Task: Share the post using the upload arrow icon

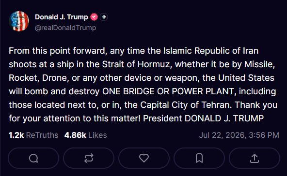Action: click(255, 158)
